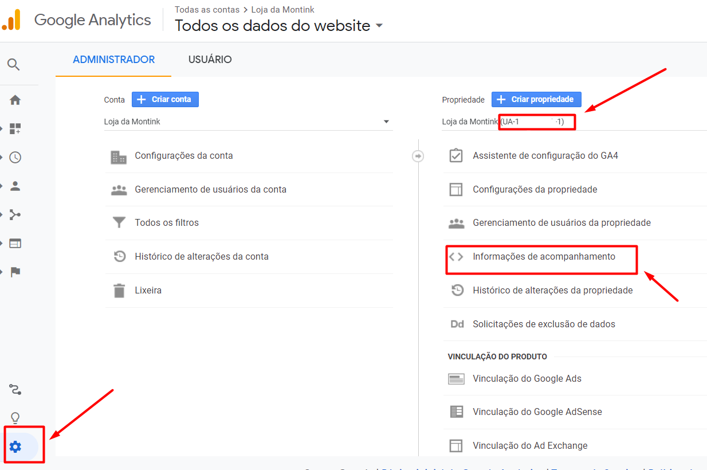This screenshot has width=707, height=470.
Task: Click the property settings layout icon
Action: tap(456, 190)
